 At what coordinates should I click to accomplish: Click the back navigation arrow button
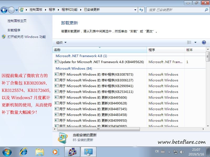pyautogui.click(x=4, y=10)
